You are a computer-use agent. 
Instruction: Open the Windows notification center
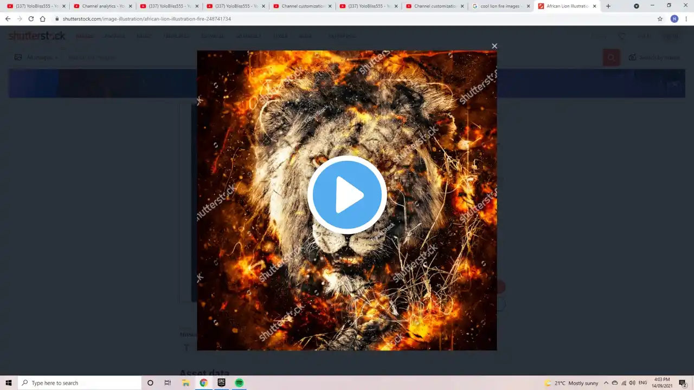pos(683,383)
